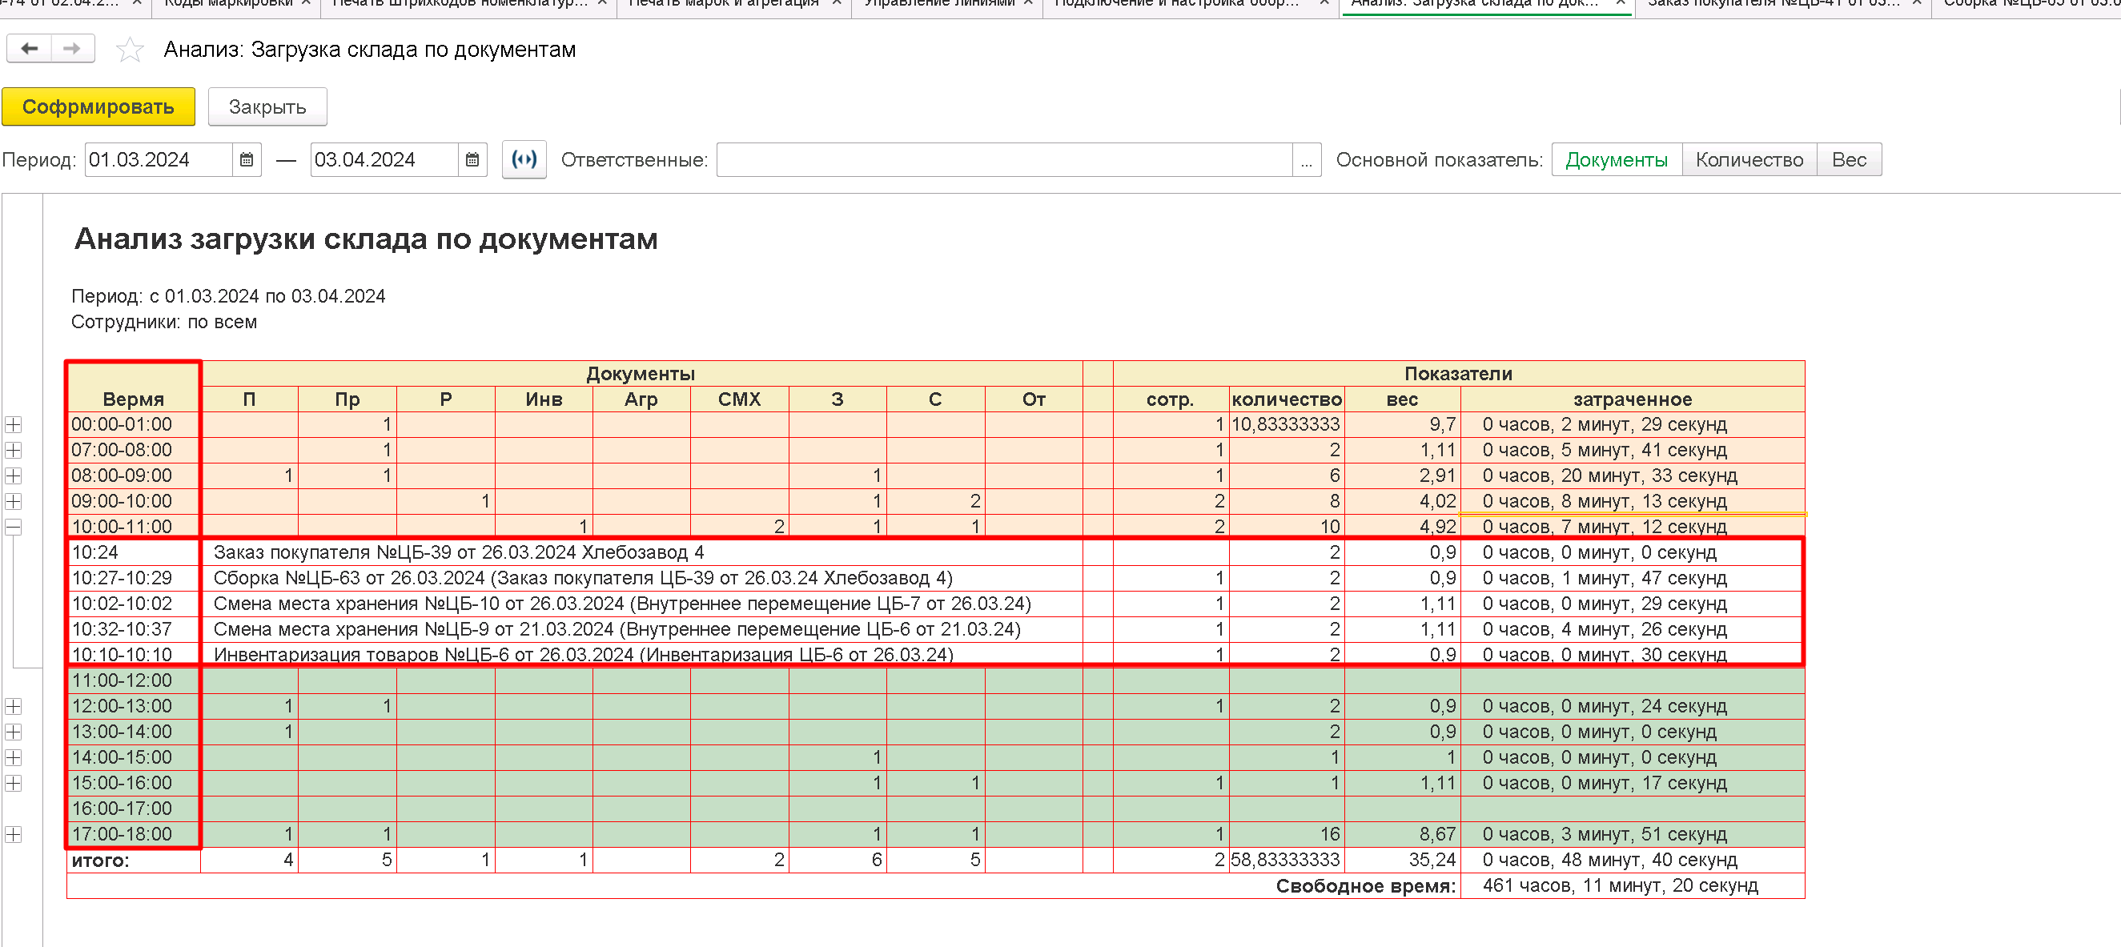The width and height of the screenshot is (2121, 947).
Task: Switch main indicator to Количество
Action: pyautogui.click(x=1749, y=160)
